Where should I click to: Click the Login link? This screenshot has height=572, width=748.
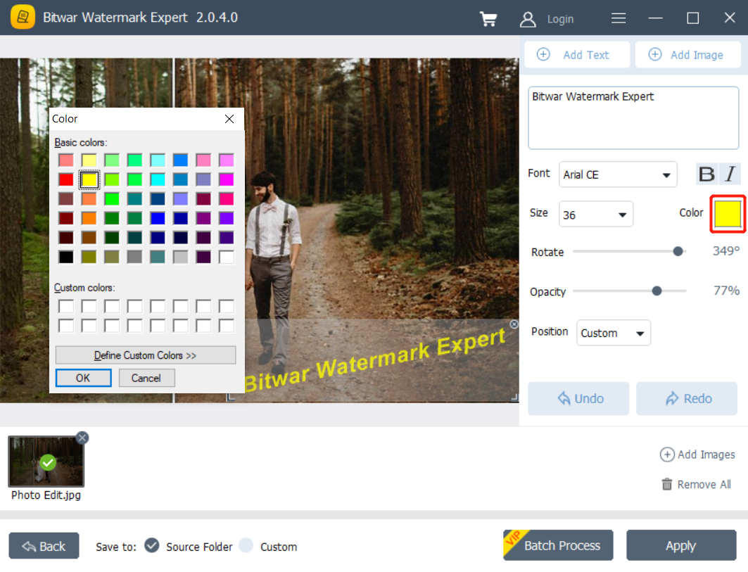tap(560, 19)
